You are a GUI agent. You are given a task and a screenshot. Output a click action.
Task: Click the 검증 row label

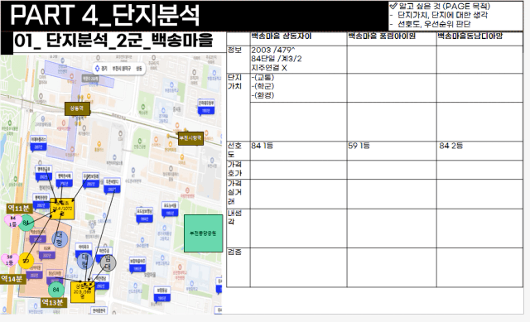234,252
